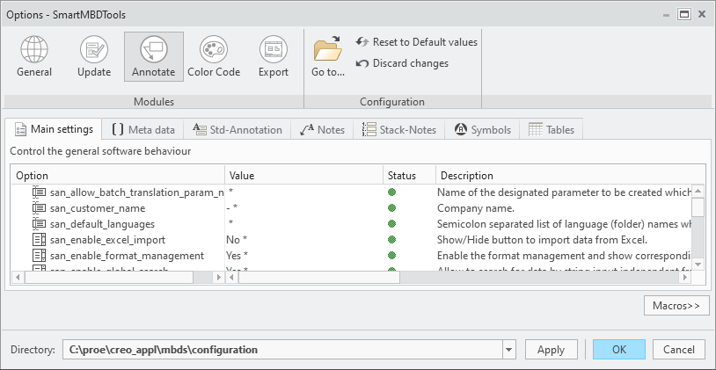716x370 pixels.
Task: Reset to Default values
Action: (417, 42)
